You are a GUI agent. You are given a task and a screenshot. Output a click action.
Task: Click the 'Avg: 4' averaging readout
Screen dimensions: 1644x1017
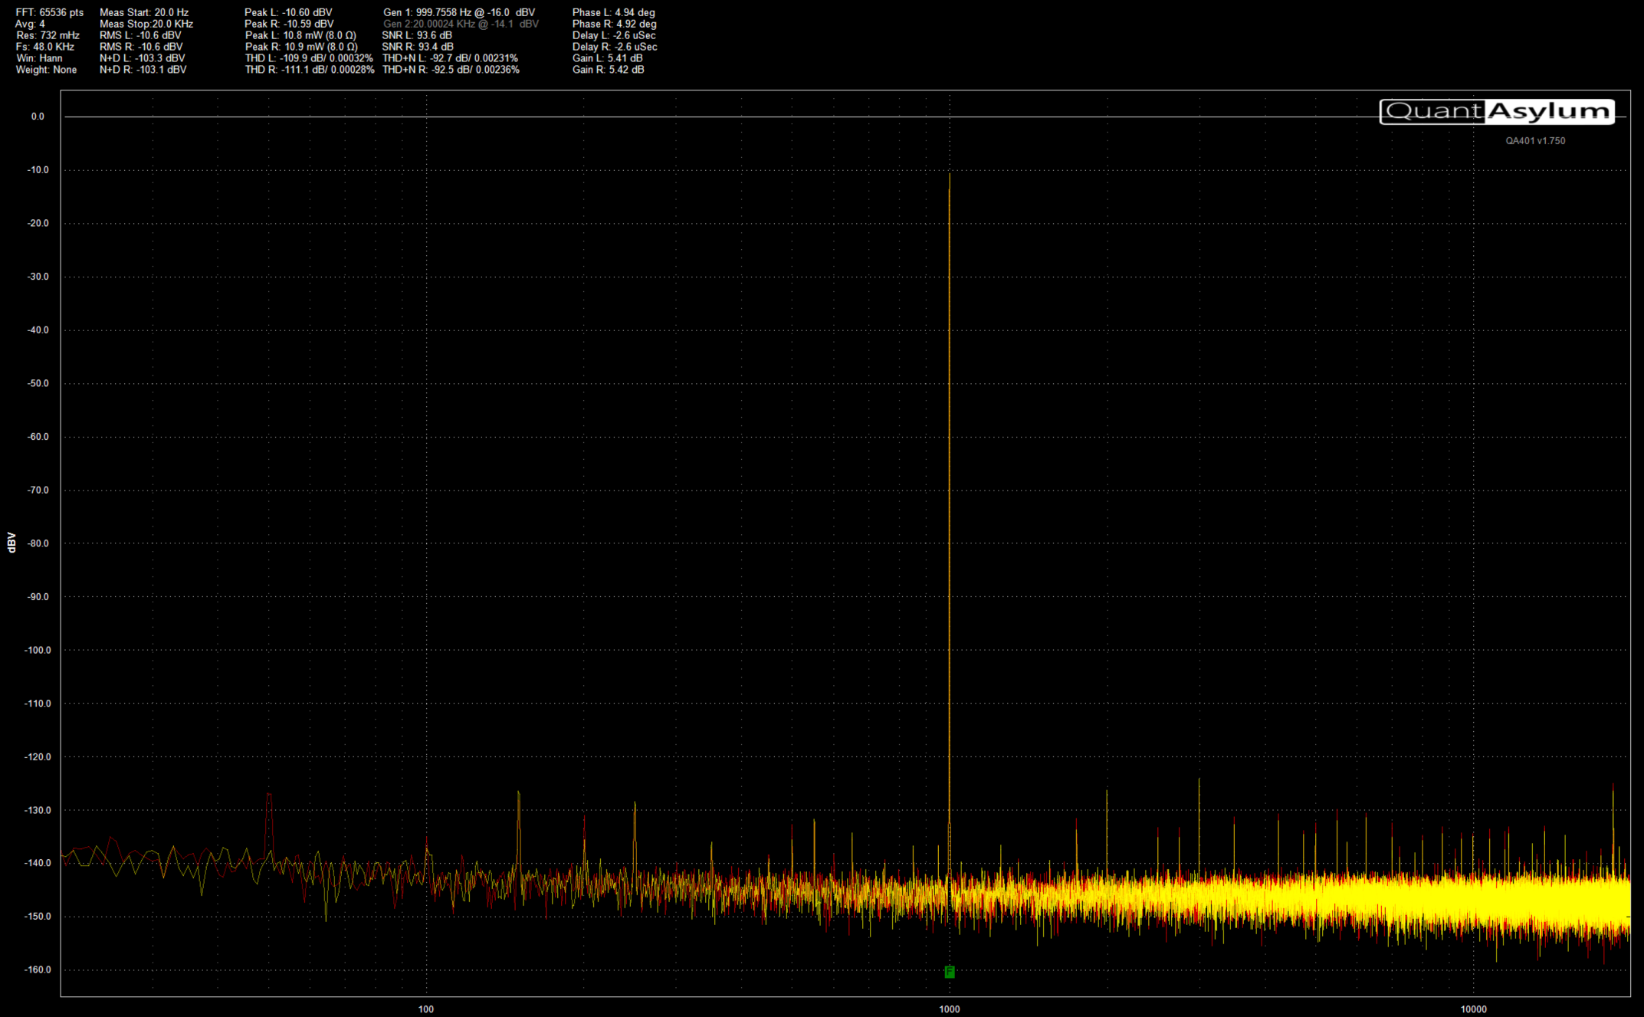(30, 25)
